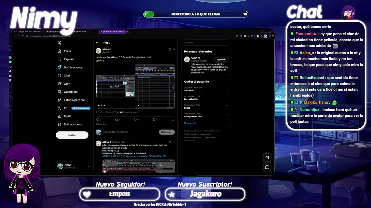The height and width of the screenshot is (208, 371).
Task: Click Mostrar más under trends
Action: pos(190,123)
